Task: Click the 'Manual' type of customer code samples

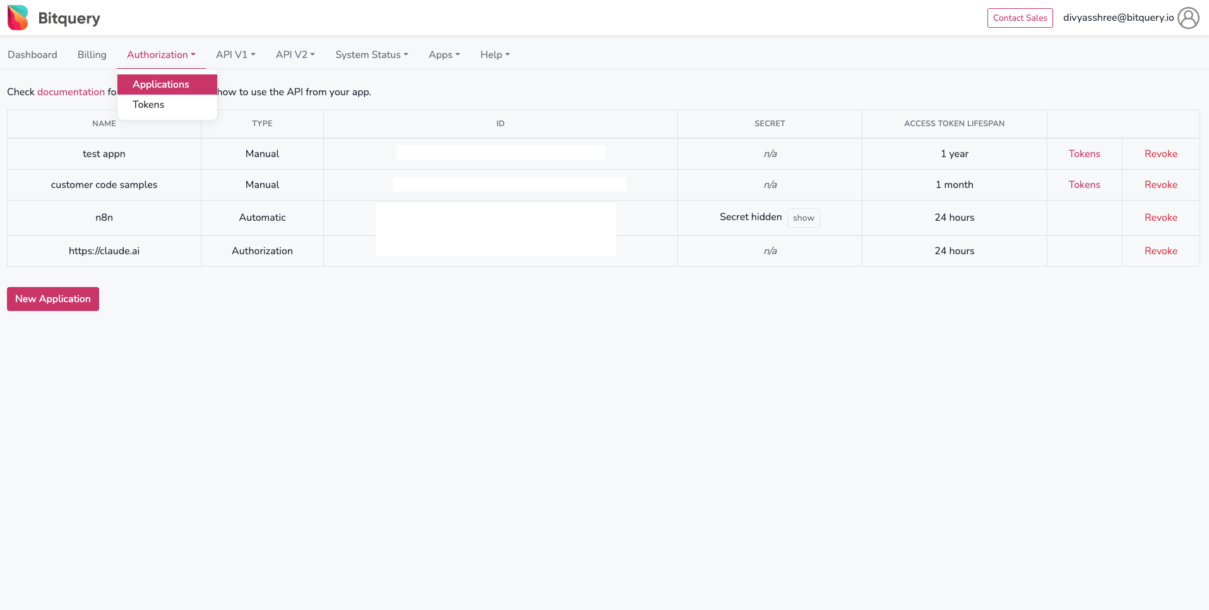Action: coord(262,185)
